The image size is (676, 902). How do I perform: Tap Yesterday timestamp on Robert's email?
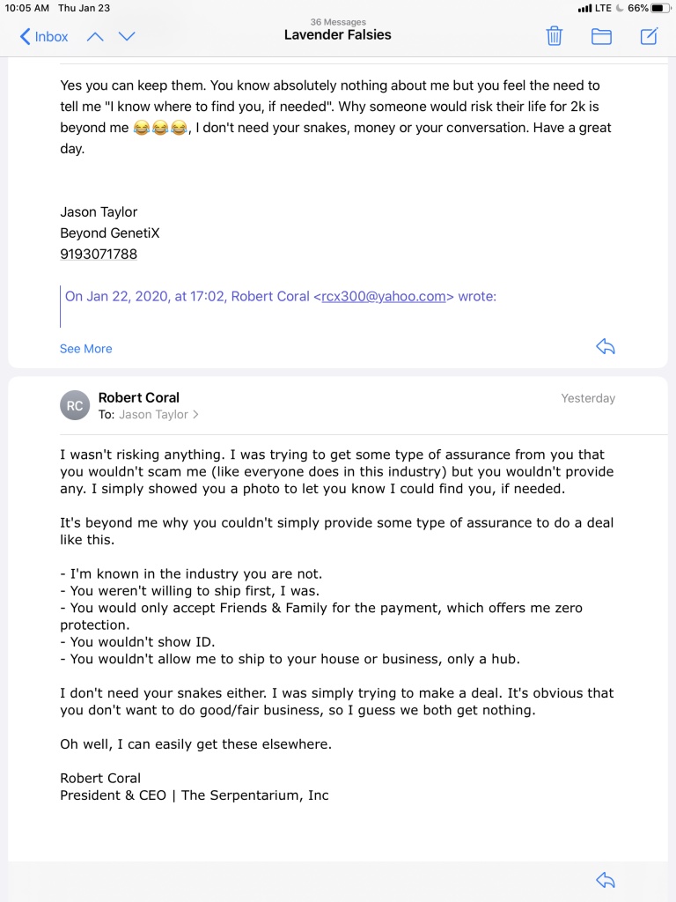click(588, 398)
